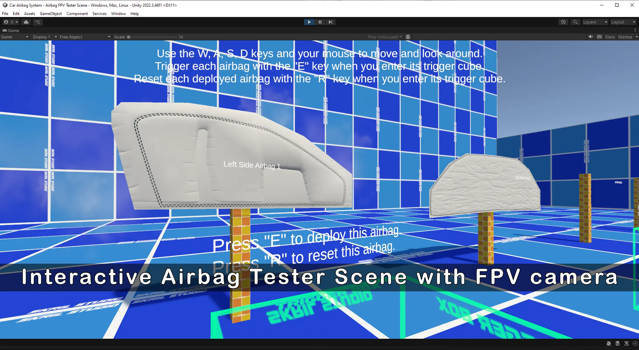The height and width of the screenshot is (350, 639).
Task: Click the checkmark status icon
Action: (x=635, y=344)
